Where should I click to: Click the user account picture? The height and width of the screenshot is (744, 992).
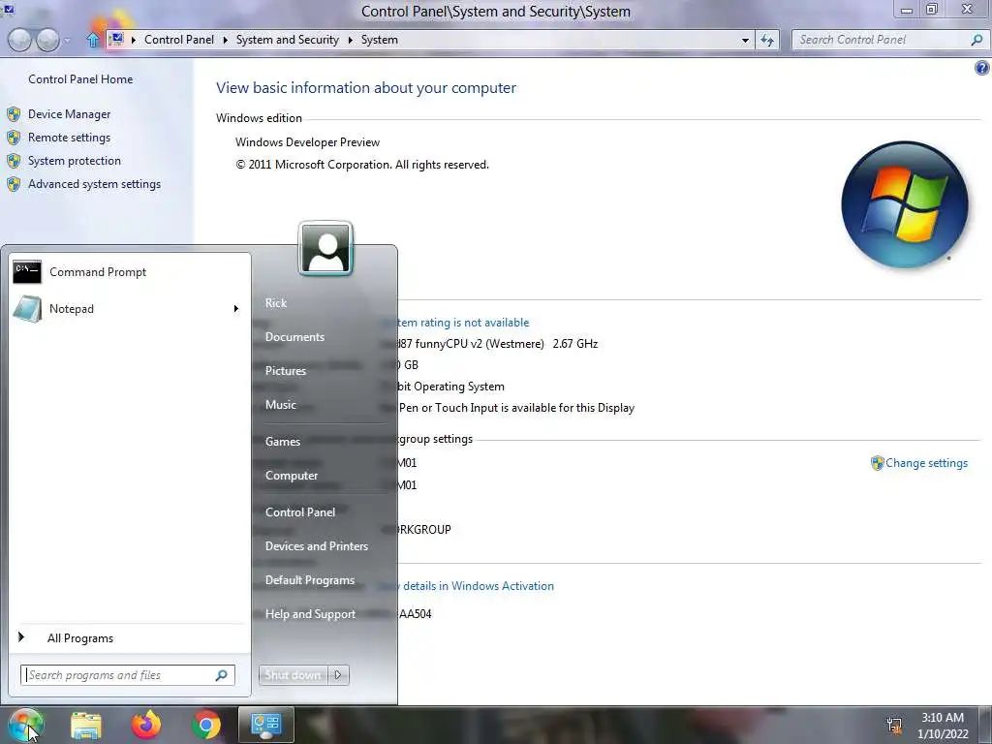click(325, 249)
